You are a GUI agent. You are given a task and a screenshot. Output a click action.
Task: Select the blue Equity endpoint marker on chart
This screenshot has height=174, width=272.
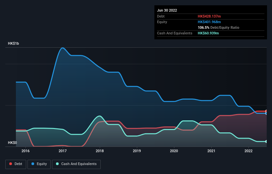click(x=266, y=113)
